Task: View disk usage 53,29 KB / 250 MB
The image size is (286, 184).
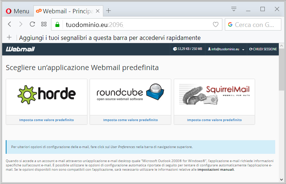Action: click(187, 49)
